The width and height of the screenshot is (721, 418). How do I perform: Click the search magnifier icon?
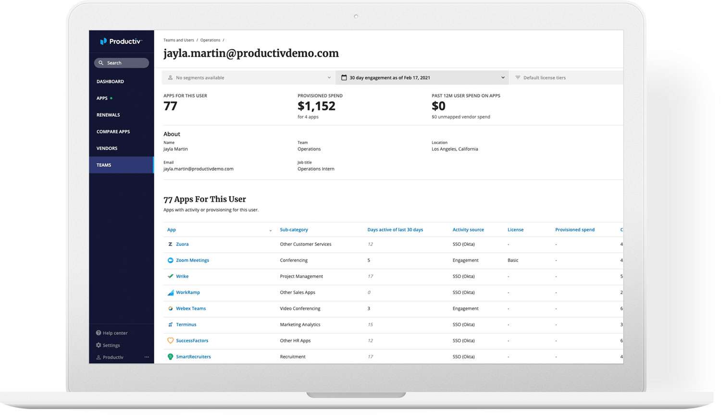(x=101, y=63)
